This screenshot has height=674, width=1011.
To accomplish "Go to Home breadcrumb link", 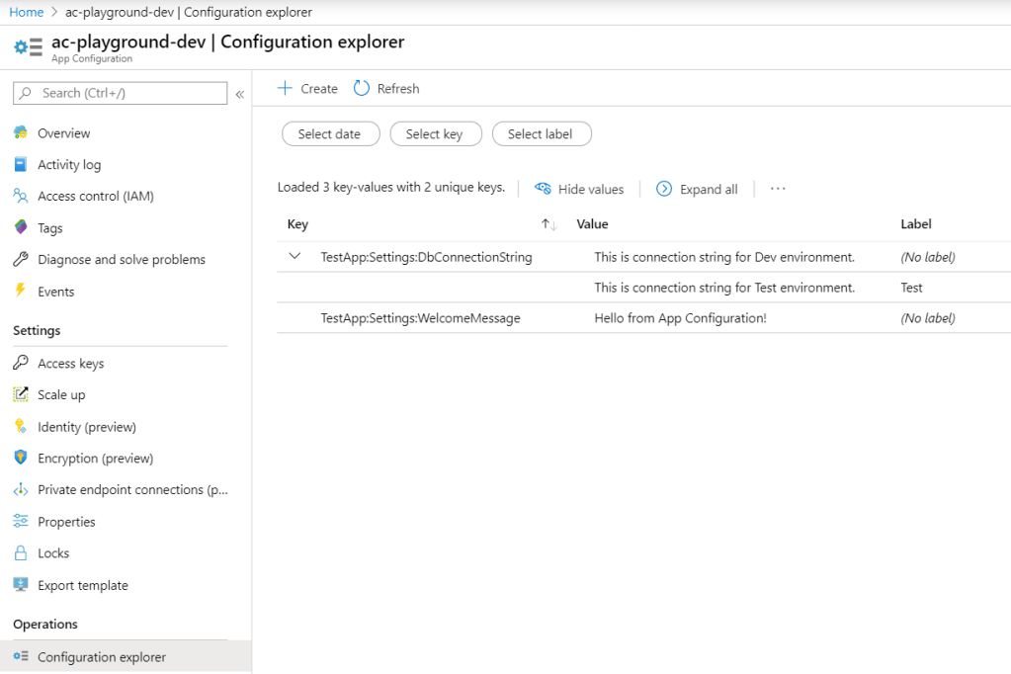I will click(27, 12).
